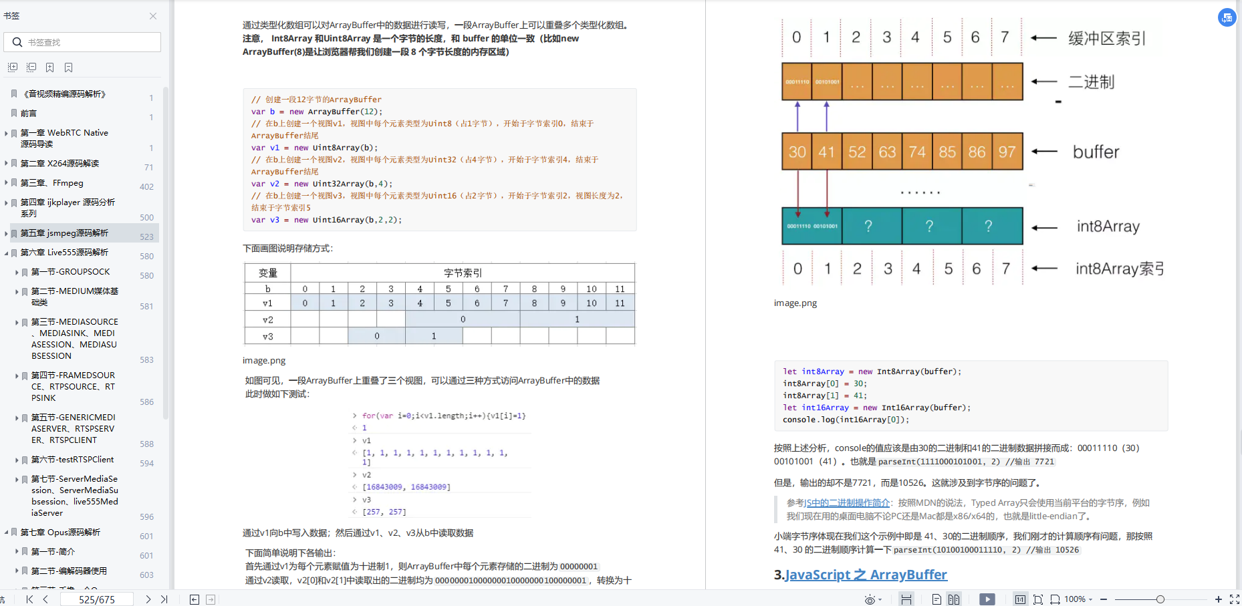Image resolution: width=1242 pixels, height=606 pixels.
Task: Click the 书签查找 bookmark search field
Action: click(82, 42)
